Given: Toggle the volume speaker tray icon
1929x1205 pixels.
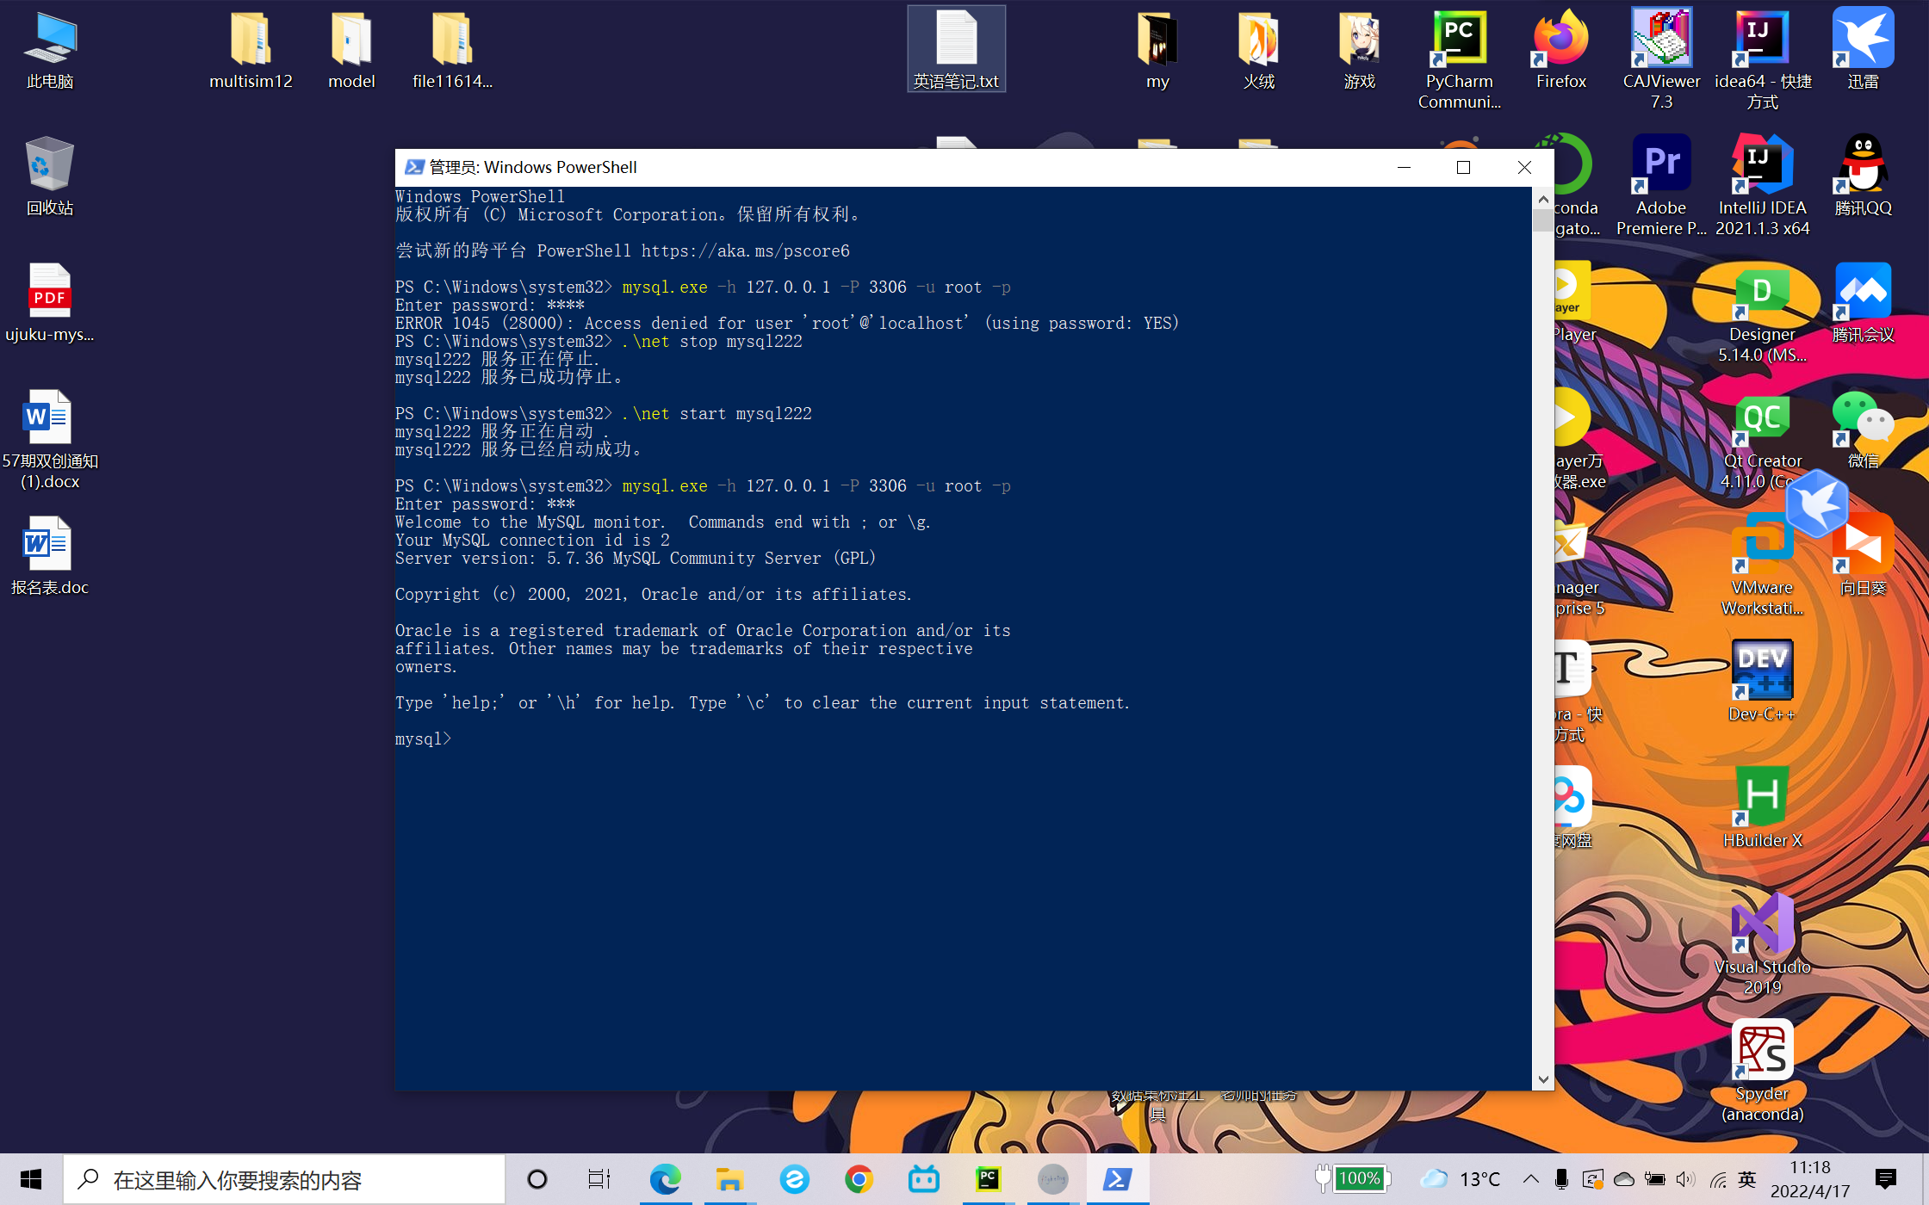Looking at the screenshot, I should [x=1685, y=1179].
